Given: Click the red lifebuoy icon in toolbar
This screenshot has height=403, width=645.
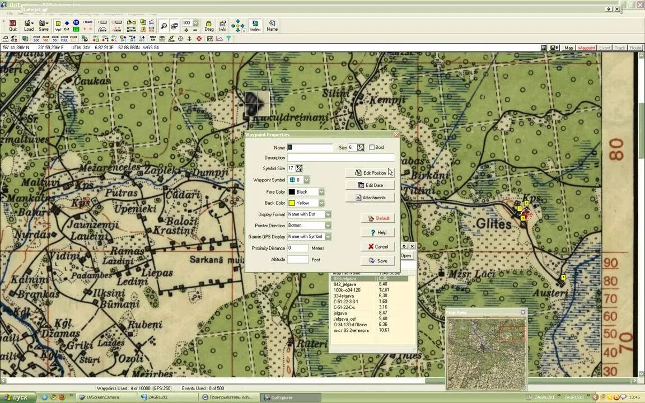Looking at the screenshot, I should (x=199, y=39).
